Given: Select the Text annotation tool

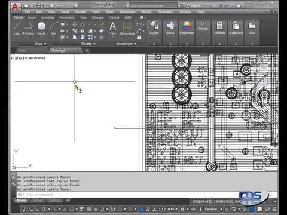Looking at the screenshot, I should 113,29.
